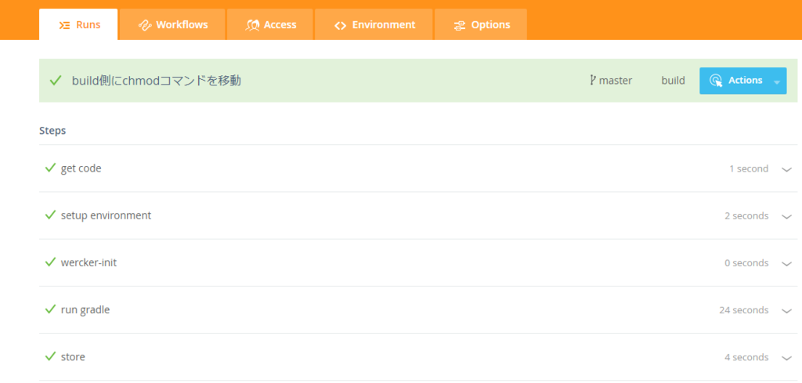This screenshot has height=383, width=802.
Task: Open the Options tab
Action: click(481, 24)
